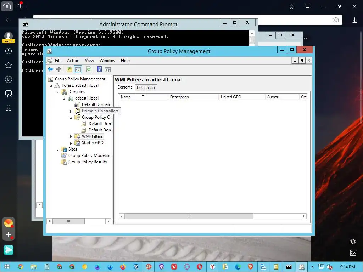Click the WMI Filters folder icon

[77, 136]
